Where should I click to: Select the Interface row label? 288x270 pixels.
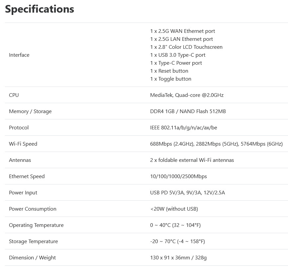tap(19, 55)
